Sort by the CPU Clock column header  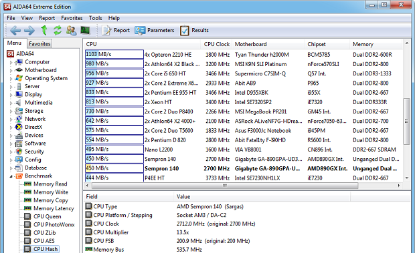216,44
